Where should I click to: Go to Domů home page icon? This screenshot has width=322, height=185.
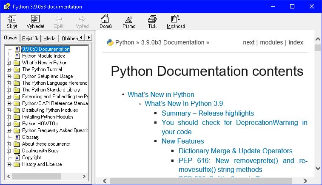tap(105, 19)
